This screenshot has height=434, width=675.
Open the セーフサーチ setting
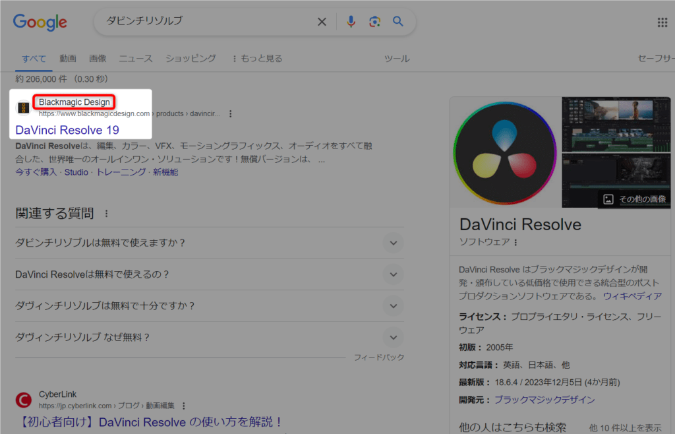656,59
